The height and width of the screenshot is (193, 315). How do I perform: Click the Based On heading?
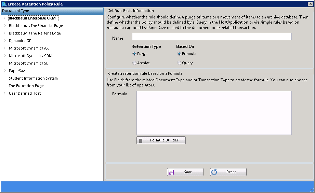click(x=185, y=46)
